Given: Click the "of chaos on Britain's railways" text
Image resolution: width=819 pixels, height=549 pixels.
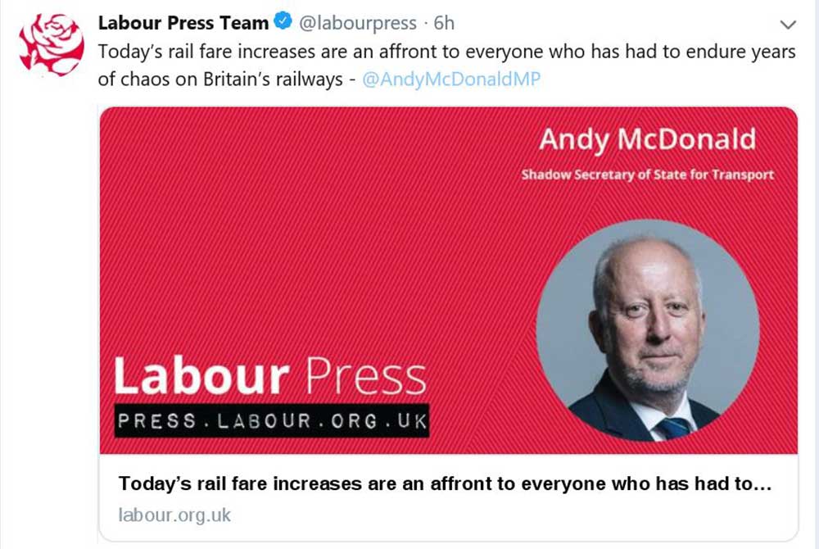Looking at the screenshot, I should (x=221, y=79).
